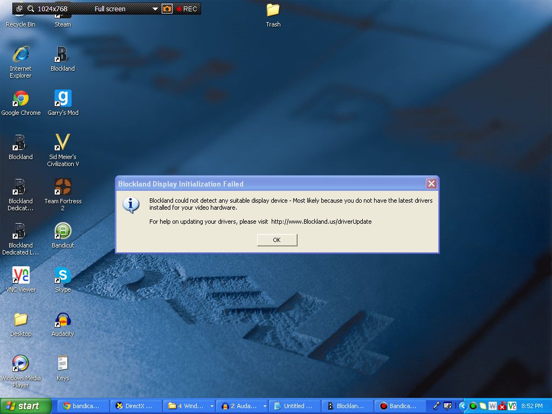The height and width of the screenshot is (414, 552).
Task: Select the Skype desktop shortcut
Action: click(x=63, y=280)
